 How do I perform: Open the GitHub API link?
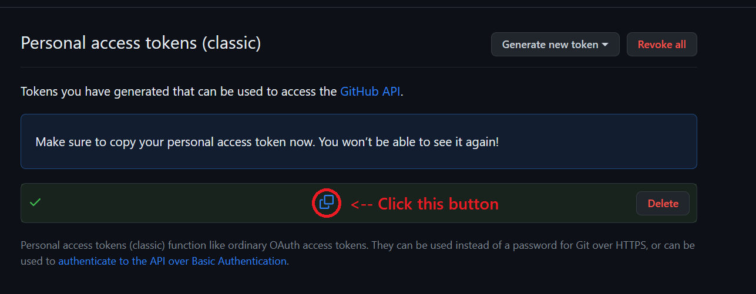370,92
